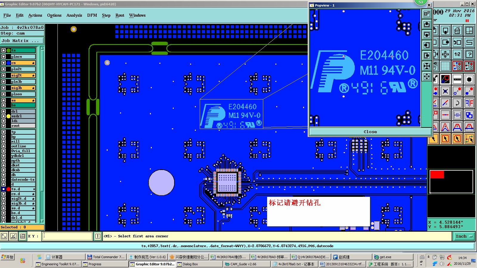The height and width of the screenshot is (268, 477).
Task: Toggle the ts.d layer checkbox
Action: click(4, 189)
